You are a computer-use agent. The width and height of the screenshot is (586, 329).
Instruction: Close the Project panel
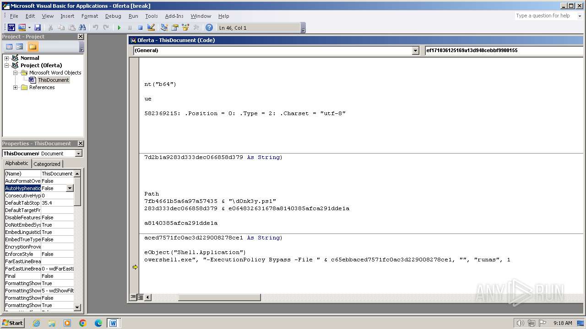point(81,37)
